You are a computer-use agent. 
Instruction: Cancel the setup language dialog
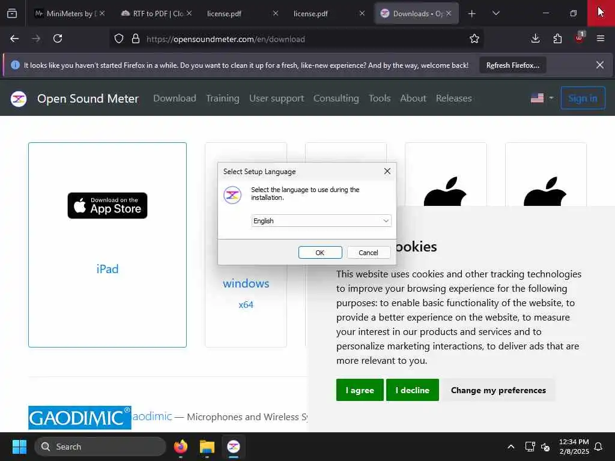pos(368,253)
